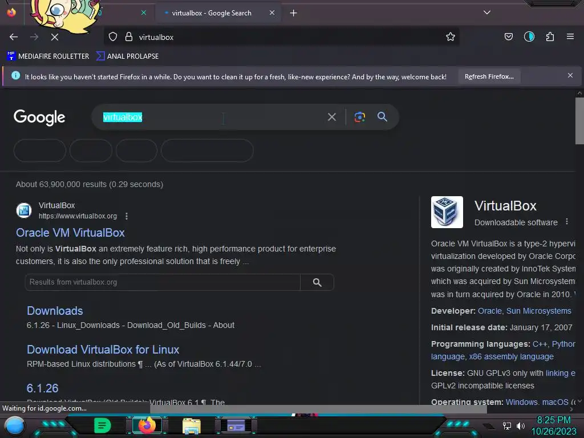Open the Oracle VM VirtualBox result link

coord(70,233)
